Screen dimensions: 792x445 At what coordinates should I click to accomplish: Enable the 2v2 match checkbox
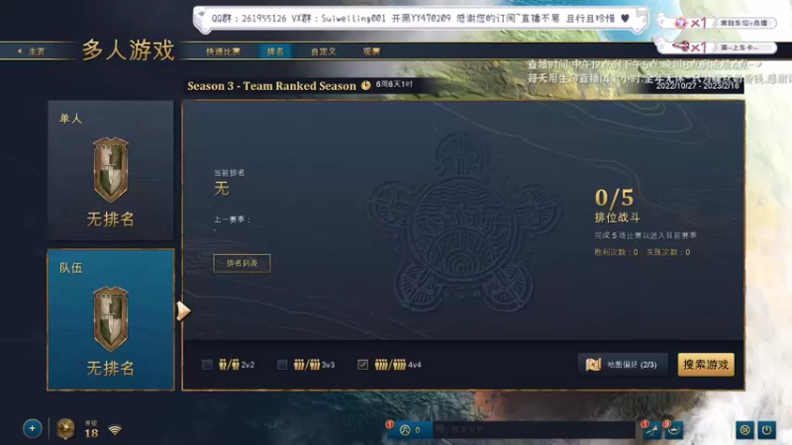(207, 364)
